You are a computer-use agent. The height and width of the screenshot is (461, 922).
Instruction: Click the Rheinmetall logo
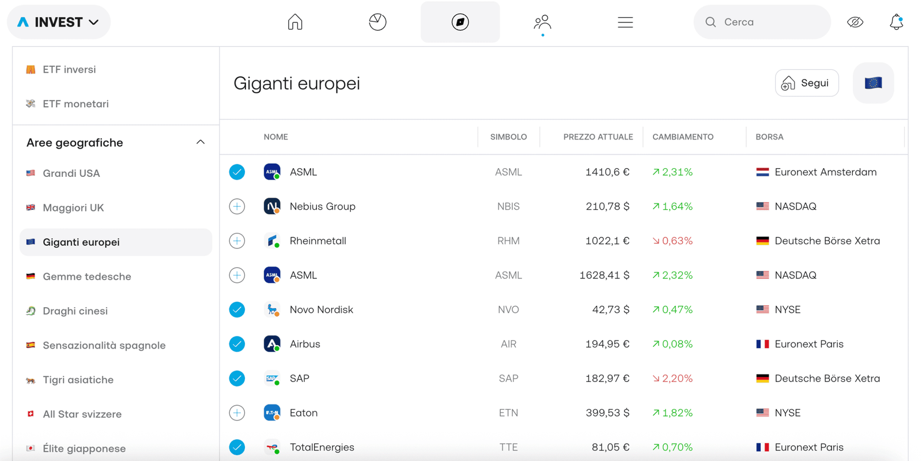(272, 241)
